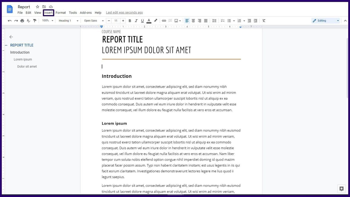Screen dimensions: 350x197
Task: Open the View menu
Action: [38, 13]
